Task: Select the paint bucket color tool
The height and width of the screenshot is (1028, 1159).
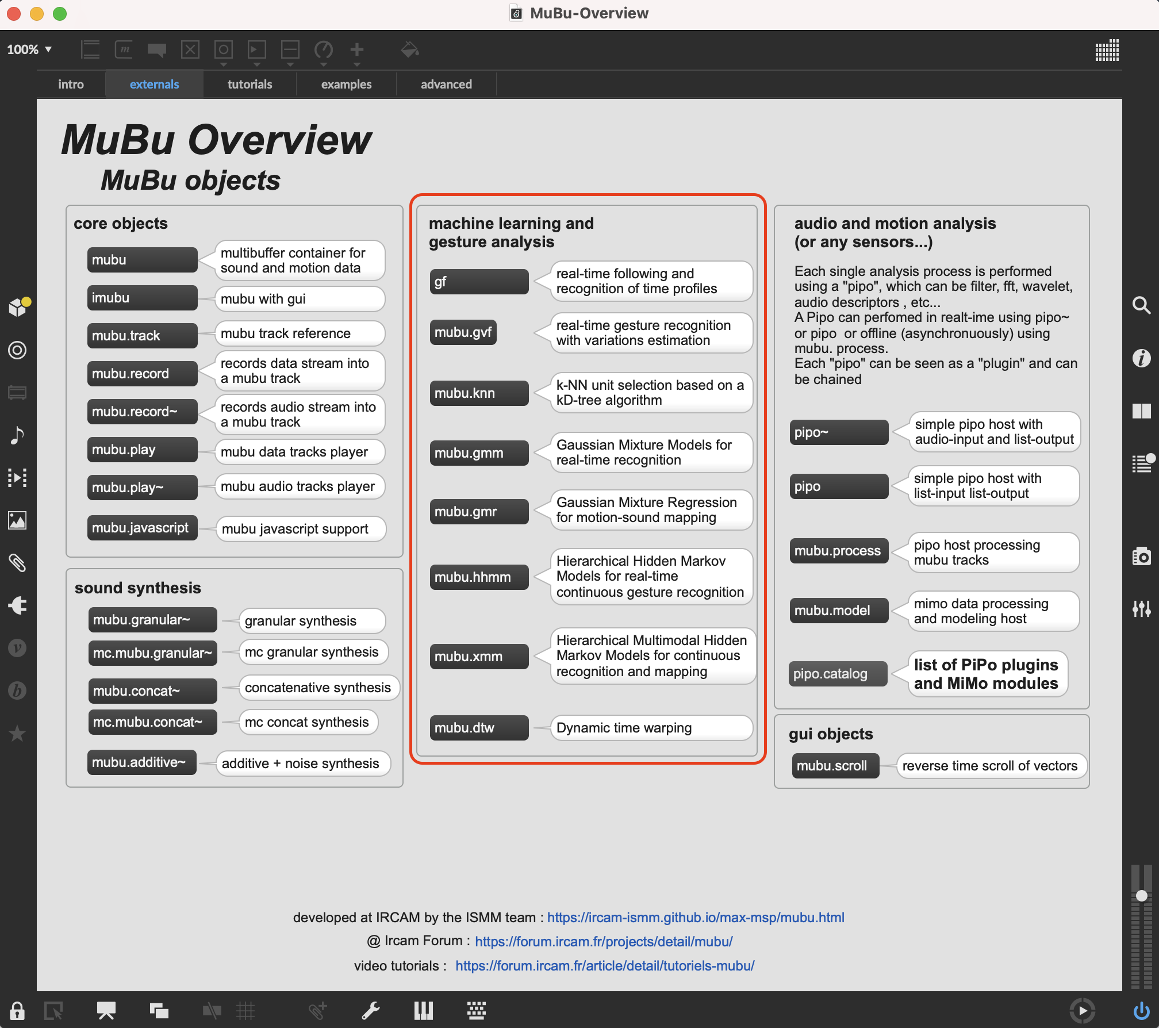Action: pyautogui.click(x=409, y=50)
